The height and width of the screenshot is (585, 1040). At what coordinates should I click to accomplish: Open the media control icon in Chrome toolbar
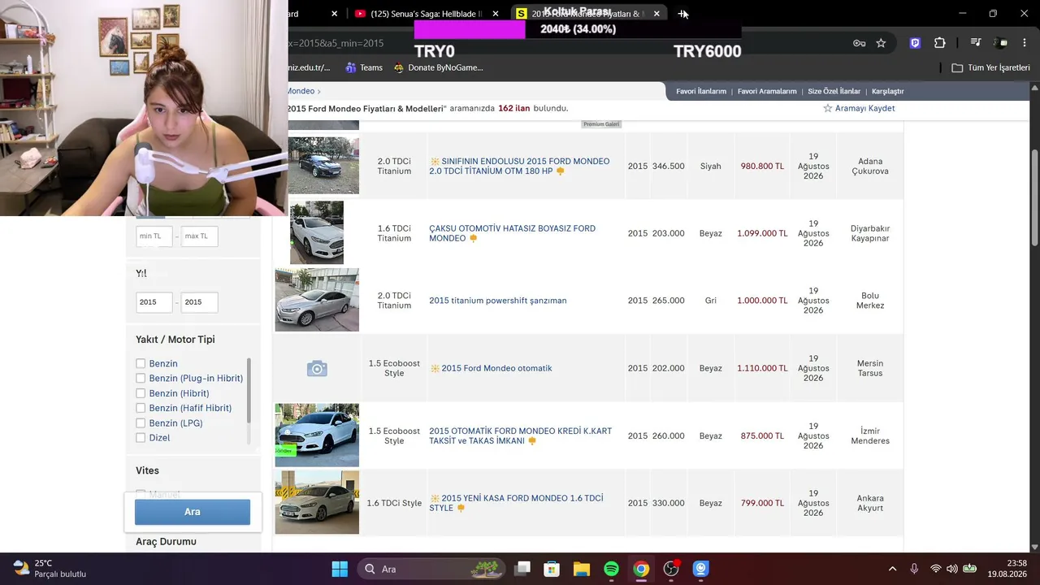tap(976, 43)
